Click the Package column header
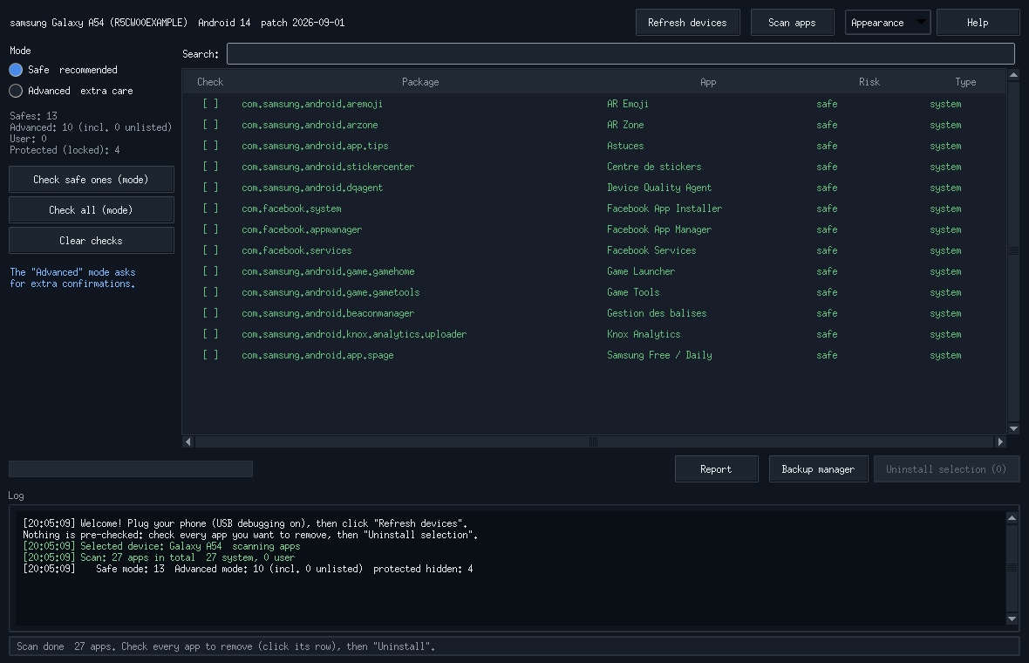 point(420,82)
